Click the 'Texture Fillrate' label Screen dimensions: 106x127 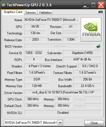click(63, 73)
